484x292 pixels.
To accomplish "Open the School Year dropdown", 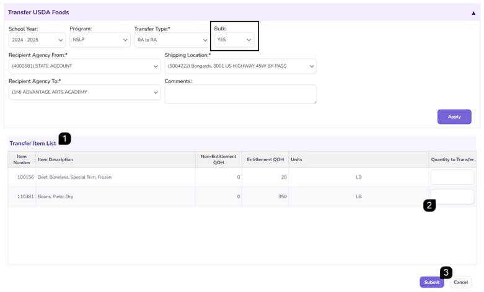I will point(37,40).
